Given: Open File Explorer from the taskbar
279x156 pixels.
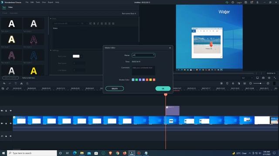Looking at the screenshot, I should [x=82, y=153].
